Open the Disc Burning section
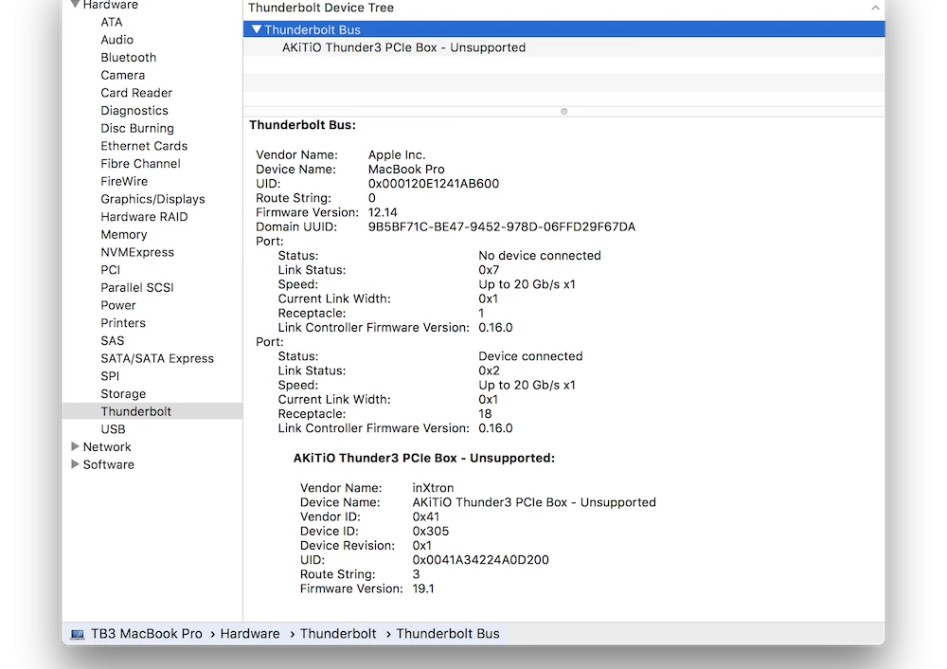The image size is (947, 669). pos(137,128)
